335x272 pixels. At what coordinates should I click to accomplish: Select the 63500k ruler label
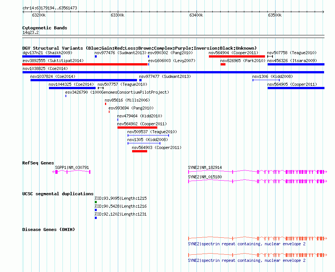coord(275,15)
